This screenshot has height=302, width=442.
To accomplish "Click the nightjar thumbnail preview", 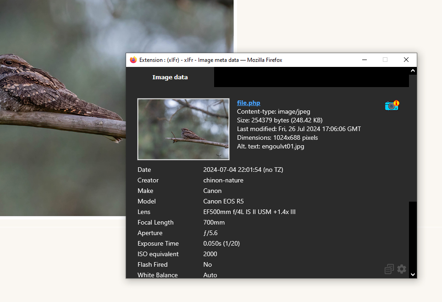I will 183,129.
